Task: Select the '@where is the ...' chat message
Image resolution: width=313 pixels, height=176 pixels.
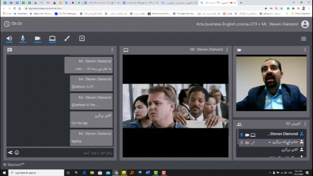Action: point(91,101)
